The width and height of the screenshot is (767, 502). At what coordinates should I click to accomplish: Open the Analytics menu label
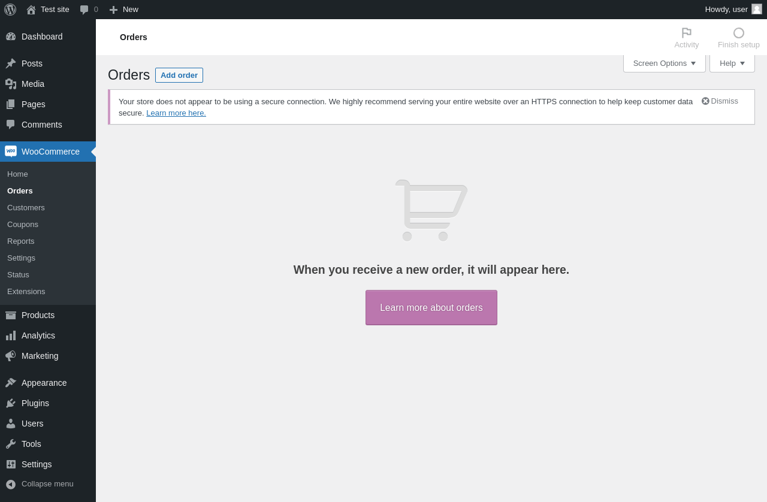pos(38,335)
